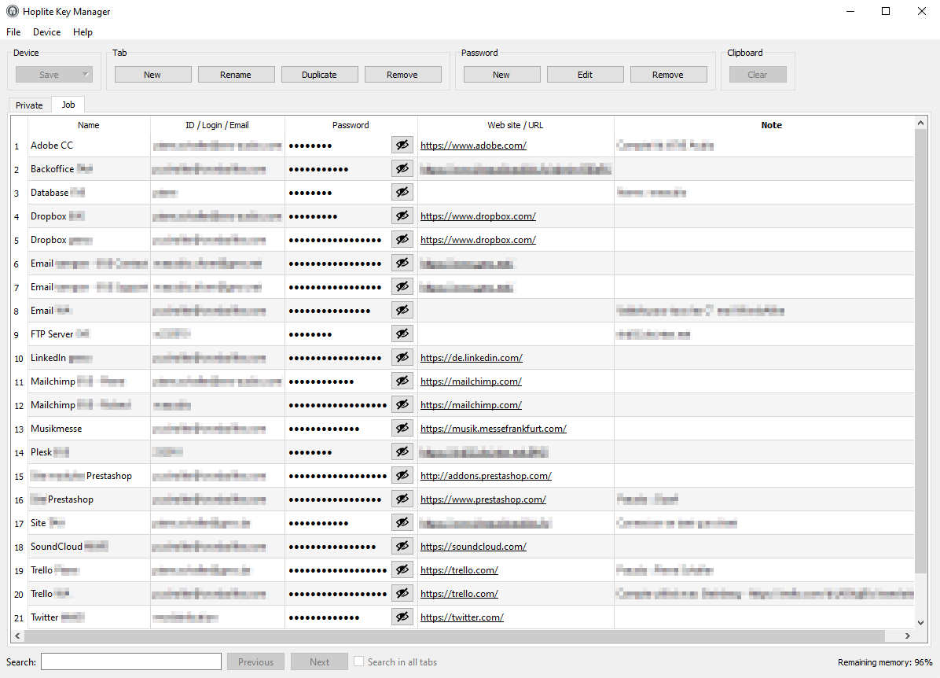940x678 pixels.
Task: Focus the Search input field
Action: pyautogui.click(x=131, y=661)
